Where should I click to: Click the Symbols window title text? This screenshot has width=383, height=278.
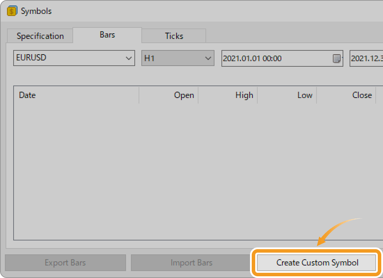click(x=36, y=11)
